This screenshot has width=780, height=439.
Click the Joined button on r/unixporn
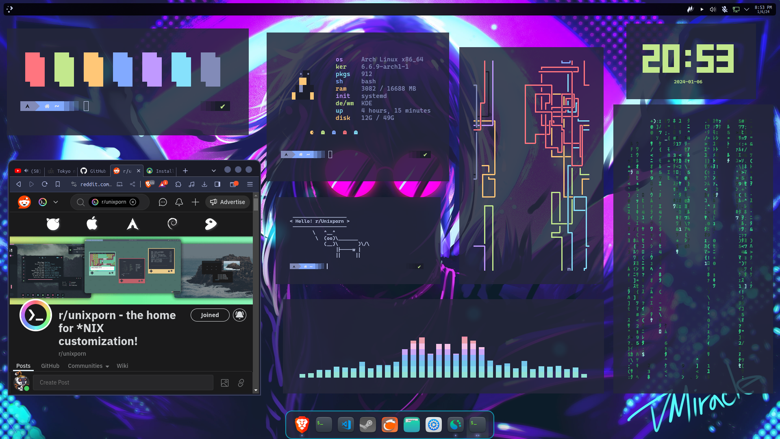click(210, 315)
